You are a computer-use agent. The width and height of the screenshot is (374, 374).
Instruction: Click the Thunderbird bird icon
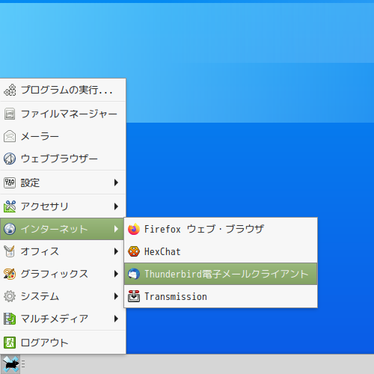(134, 274)
